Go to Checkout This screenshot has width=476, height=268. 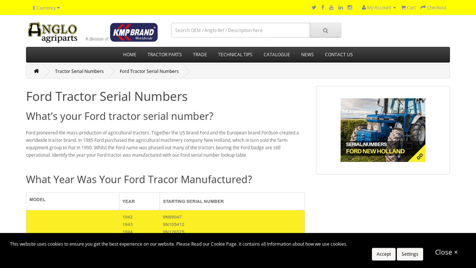click(433, 8)
